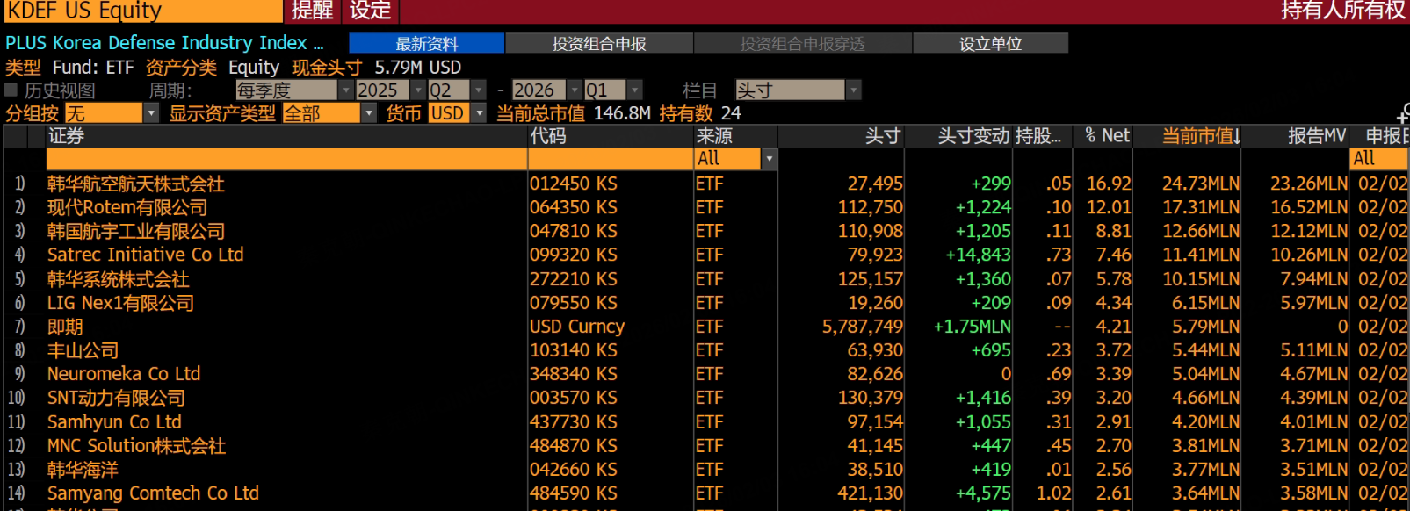Viewport: 1410px width, 511px height.
Task: Switch to the 最新资料 tab
Action: tap(426, 43)
